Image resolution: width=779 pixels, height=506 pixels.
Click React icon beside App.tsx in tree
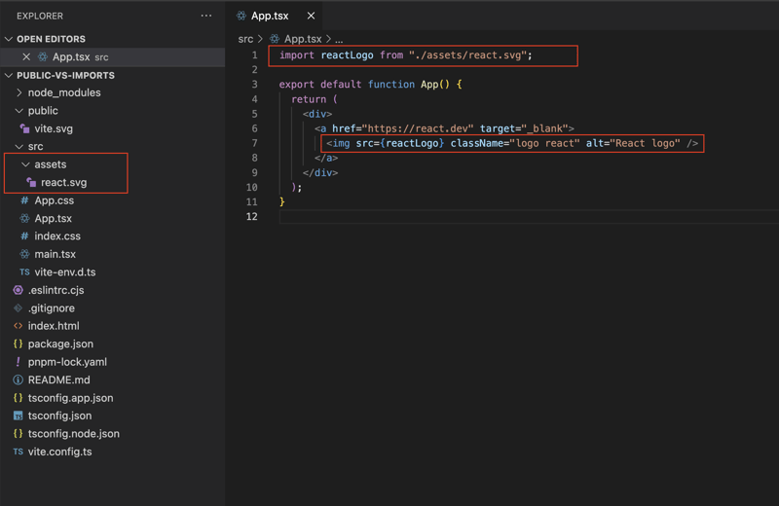24,219
